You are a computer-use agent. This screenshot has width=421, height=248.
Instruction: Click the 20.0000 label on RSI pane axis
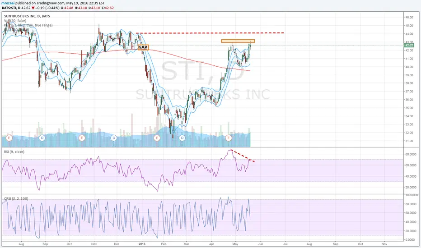(x=410, y=188)
